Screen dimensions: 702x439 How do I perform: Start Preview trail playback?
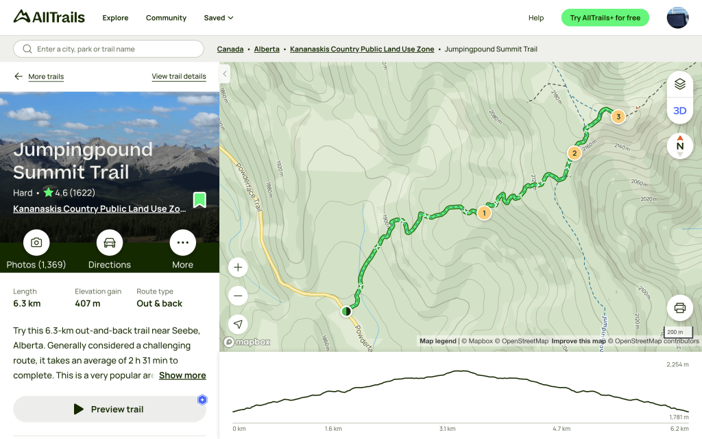click(x=110, y=410)
